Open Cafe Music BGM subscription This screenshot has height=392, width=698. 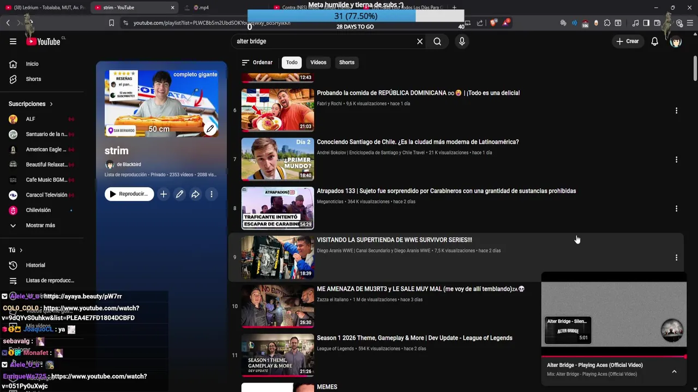tap(42, 180)
